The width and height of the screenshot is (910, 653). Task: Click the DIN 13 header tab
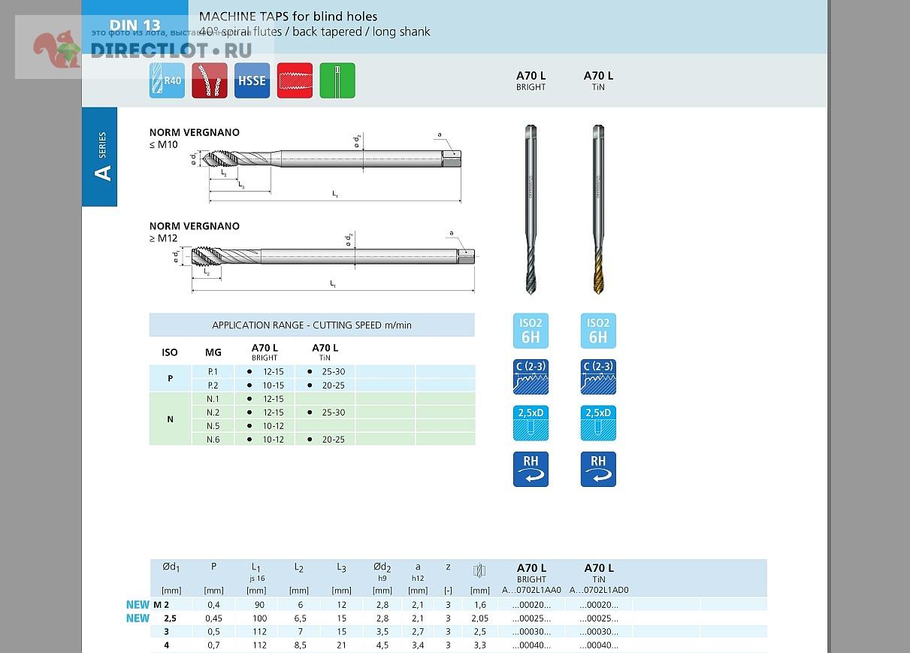point(135,25)
